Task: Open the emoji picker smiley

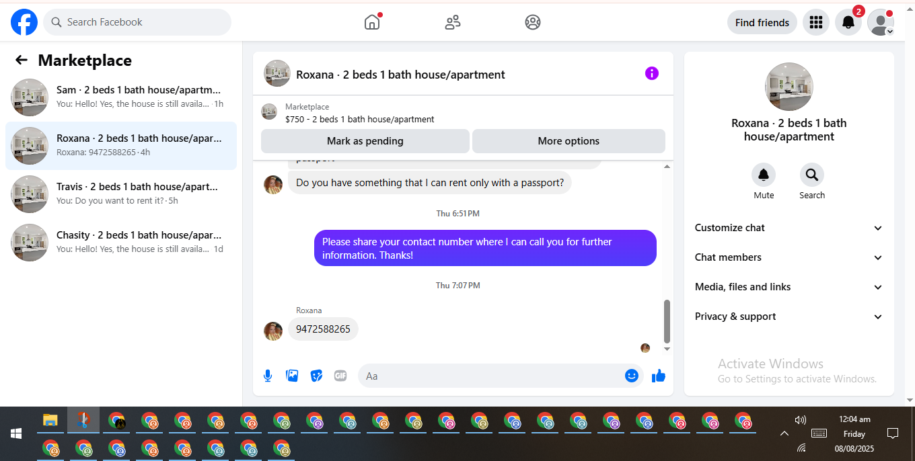Action: (632, 376)
